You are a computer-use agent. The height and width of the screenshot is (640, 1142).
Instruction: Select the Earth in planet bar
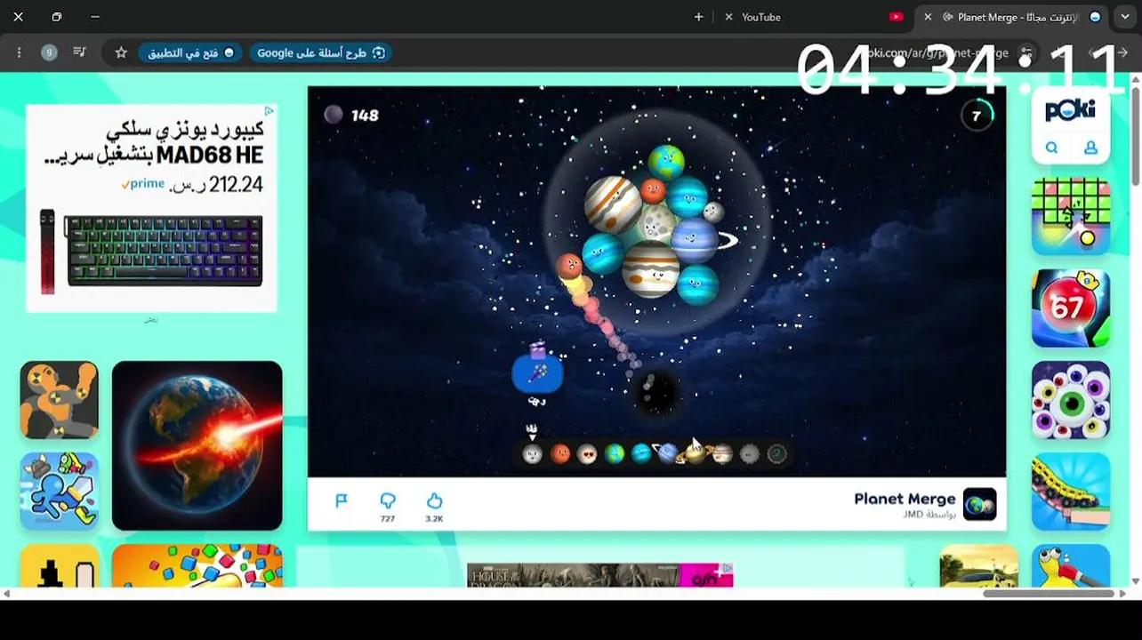(x=615, y=454)
